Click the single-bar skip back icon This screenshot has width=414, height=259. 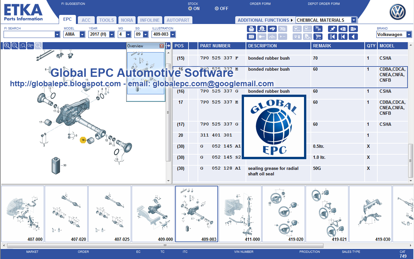click(x=343, y=37)
